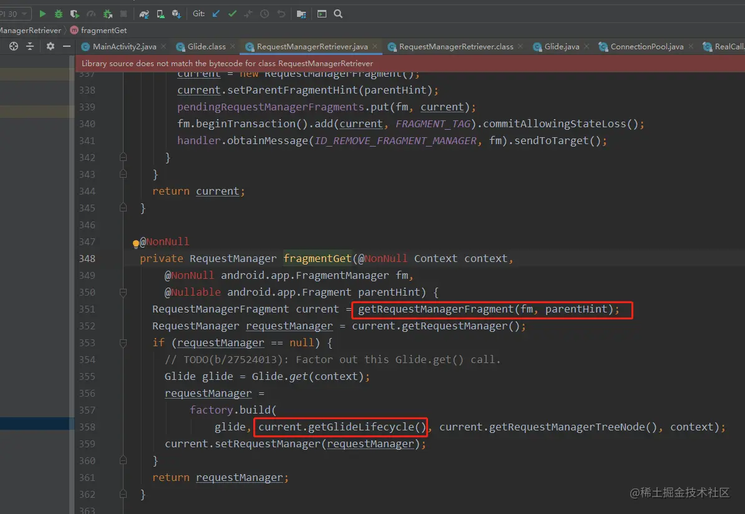Click the Git compare-with-branch arrows icon

point(248,14)
